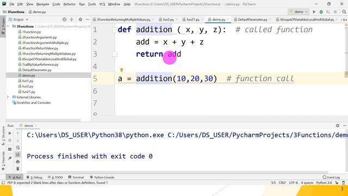Close the demo.py editor tab
348x196 pixels.
point(228,20)
